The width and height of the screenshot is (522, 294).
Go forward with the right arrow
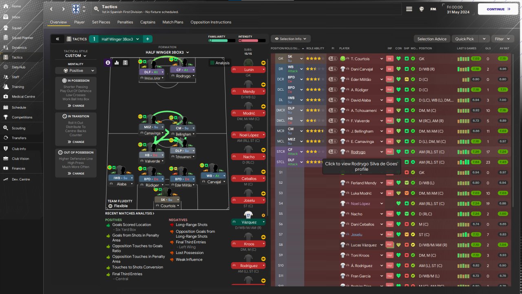[63, 9]
